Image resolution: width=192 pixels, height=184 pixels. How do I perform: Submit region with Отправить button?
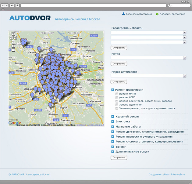coord(119,48)
